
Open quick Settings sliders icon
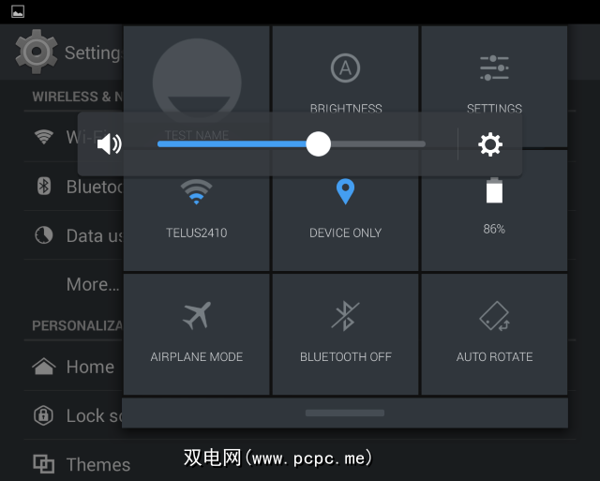tap(494, 68)
